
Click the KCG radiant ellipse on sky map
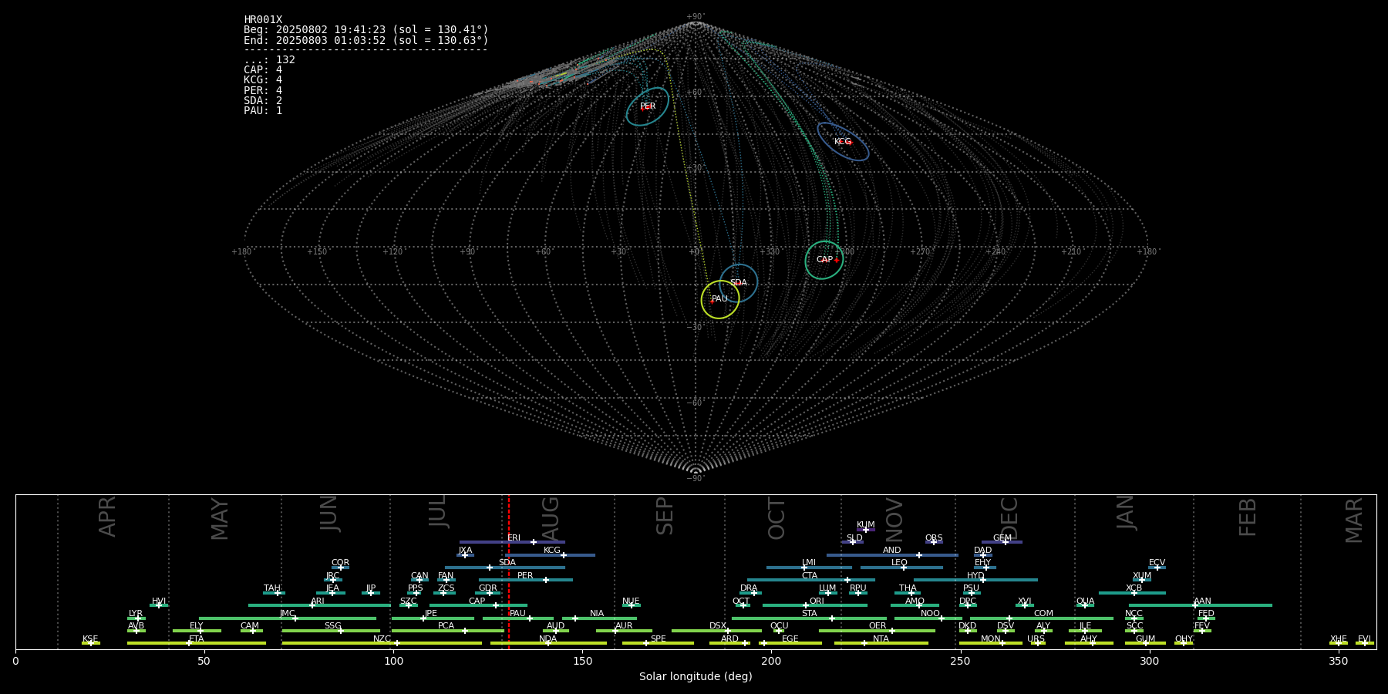pos(843,142)
